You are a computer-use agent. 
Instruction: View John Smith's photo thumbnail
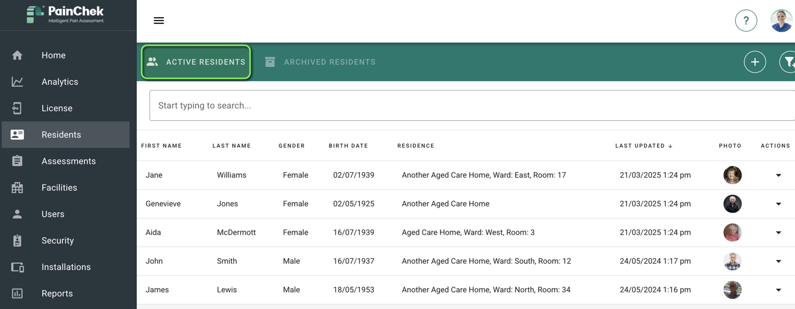tap(732, 261)
